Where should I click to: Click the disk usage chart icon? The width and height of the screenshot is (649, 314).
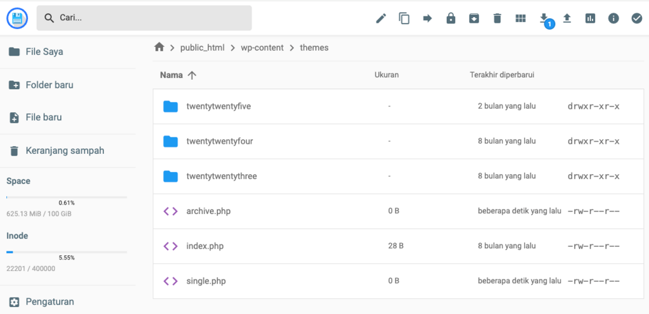[590, 18]
